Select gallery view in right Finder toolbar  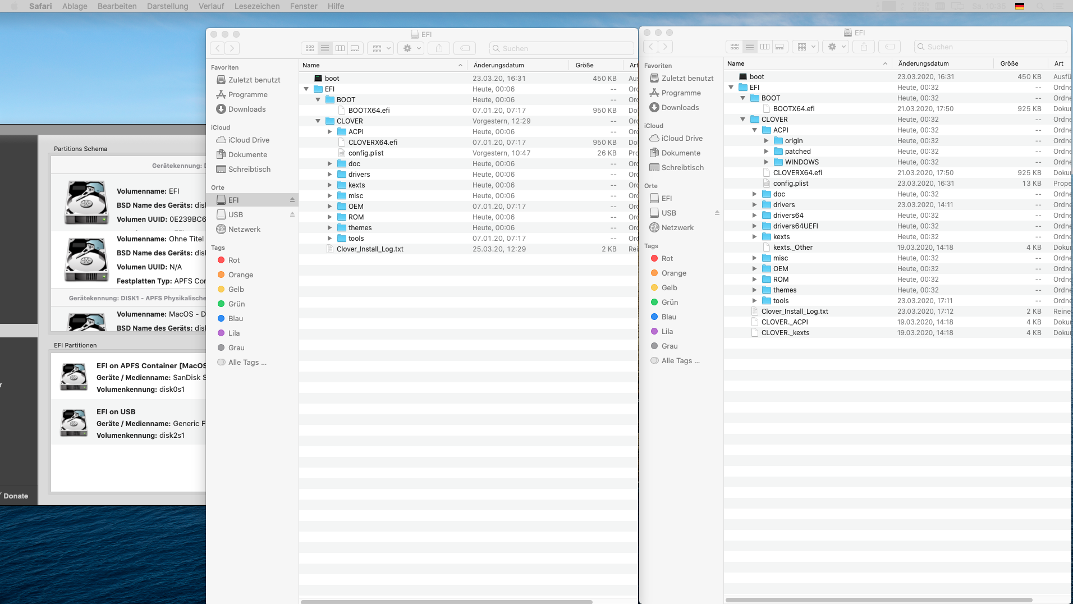(779, 47)
